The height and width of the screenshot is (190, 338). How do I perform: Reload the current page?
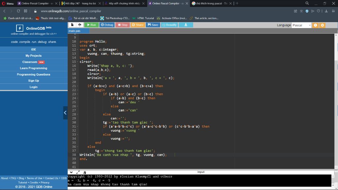click(18, 11)
